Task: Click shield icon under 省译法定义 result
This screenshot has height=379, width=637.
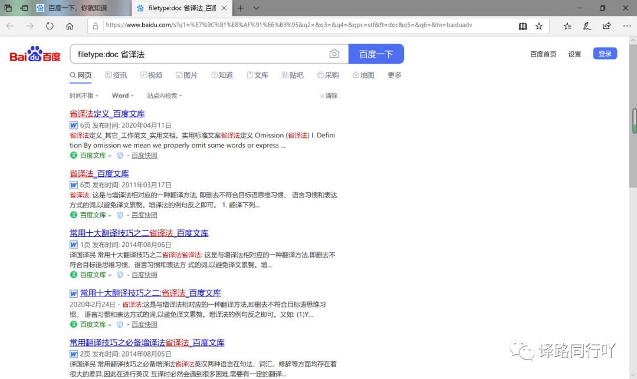Action: click(120, 156)
